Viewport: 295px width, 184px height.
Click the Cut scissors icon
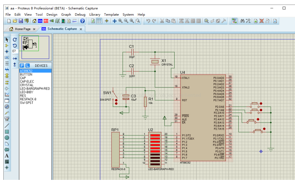point(162,21)
